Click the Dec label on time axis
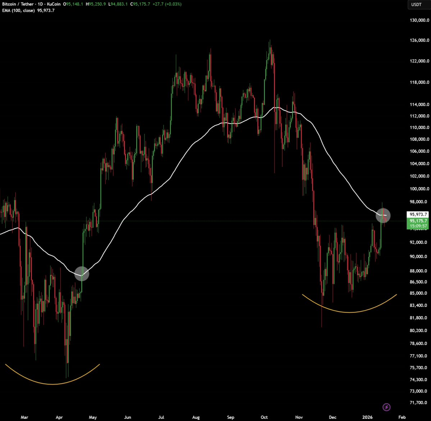The height and width of the screenshot is (421, 431). pyautogui.click(x=333, y=417)
